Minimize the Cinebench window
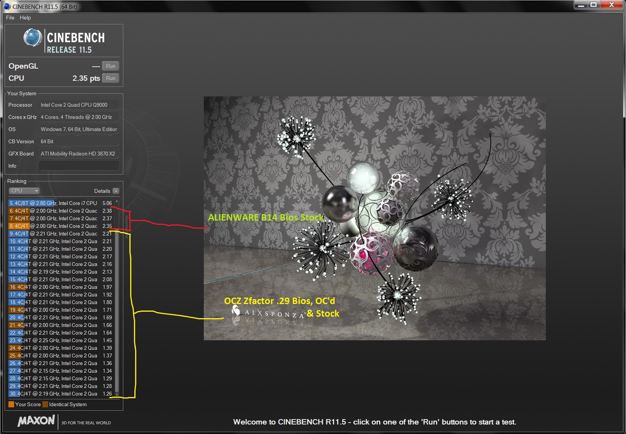 point(581,5)
